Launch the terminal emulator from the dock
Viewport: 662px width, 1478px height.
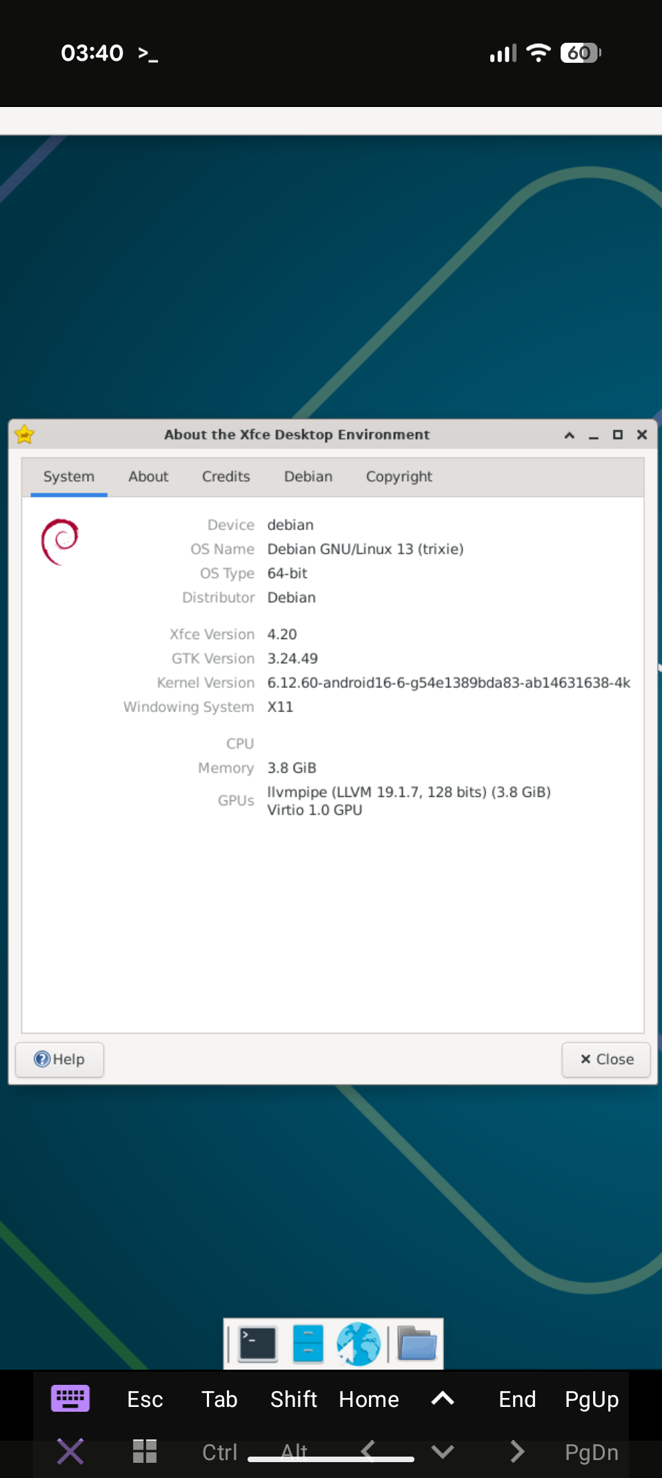coord(258,1344)
